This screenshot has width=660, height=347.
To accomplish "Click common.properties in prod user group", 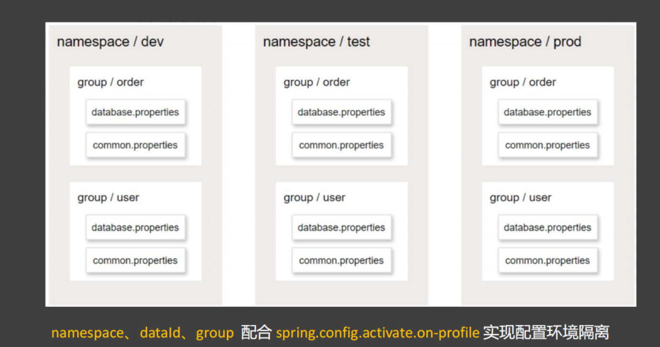I will coord(548,261).
